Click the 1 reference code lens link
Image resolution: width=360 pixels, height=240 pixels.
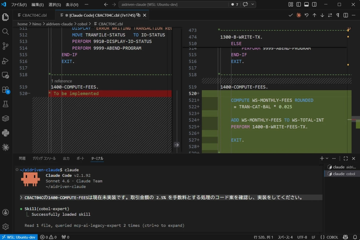[x=61, y=81]
